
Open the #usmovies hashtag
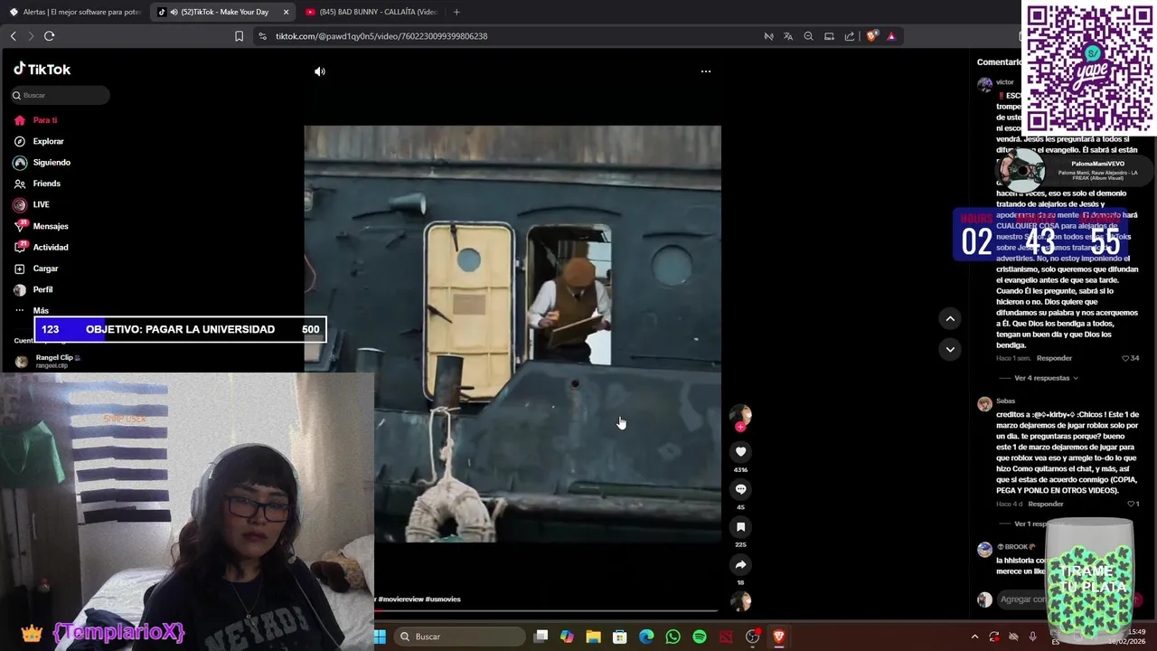[x=443, y=599]
